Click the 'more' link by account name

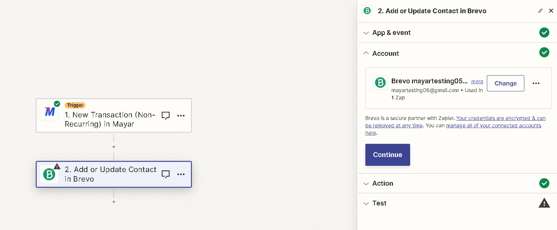pos(477,81)
